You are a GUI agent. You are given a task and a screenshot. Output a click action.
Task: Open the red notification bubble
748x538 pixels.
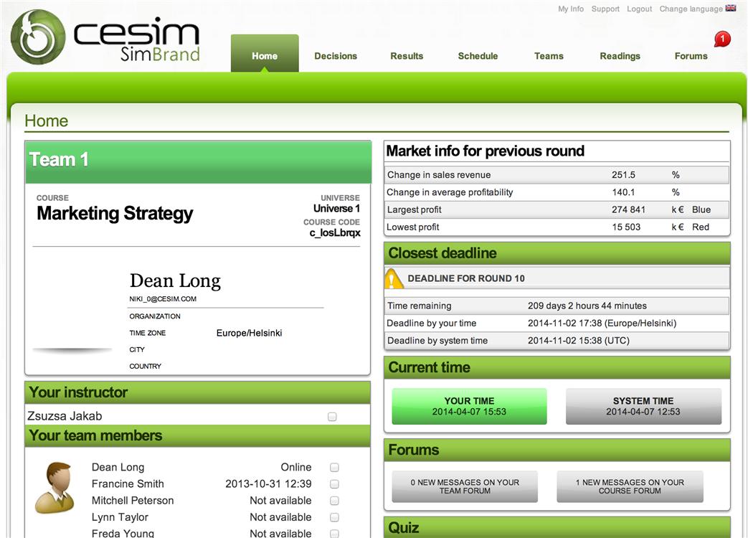click(722, 39)
